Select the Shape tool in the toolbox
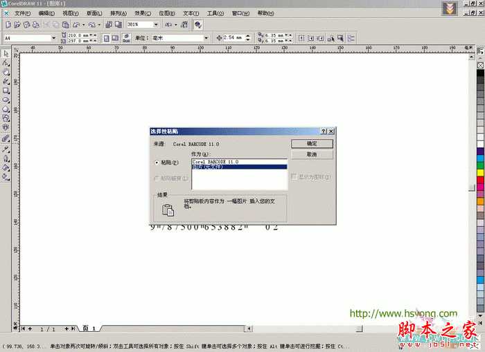 (6, 63)
